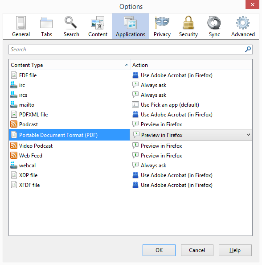Select the Web Feed label
The width and height of the screenshot is (262, 265).
31,156
